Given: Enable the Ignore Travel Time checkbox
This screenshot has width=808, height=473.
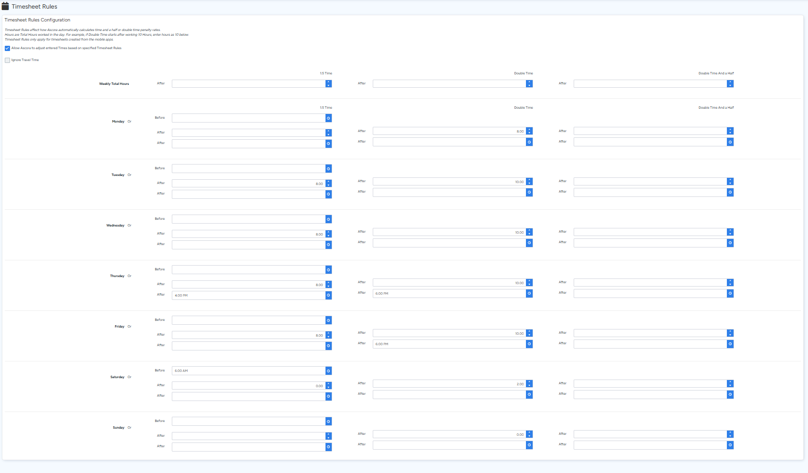Looking at the screenshot, I should point(7,60).
